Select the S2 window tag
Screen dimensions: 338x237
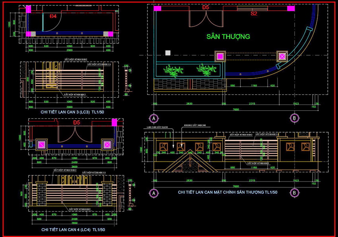(254, 13)
